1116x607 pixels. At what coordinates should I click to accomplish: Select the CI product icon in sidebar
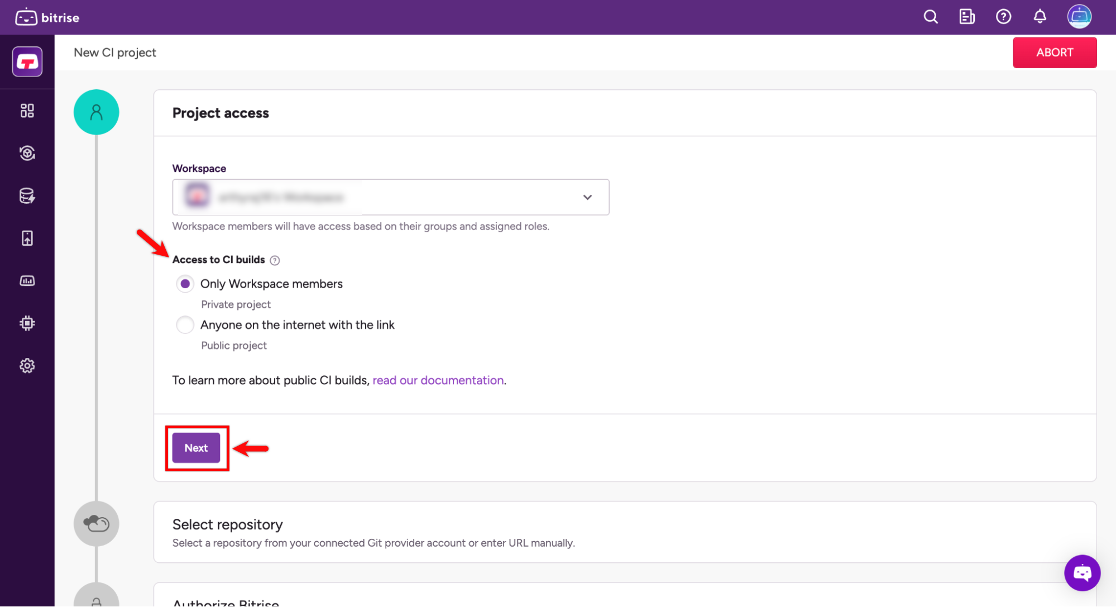pos(27,61)
